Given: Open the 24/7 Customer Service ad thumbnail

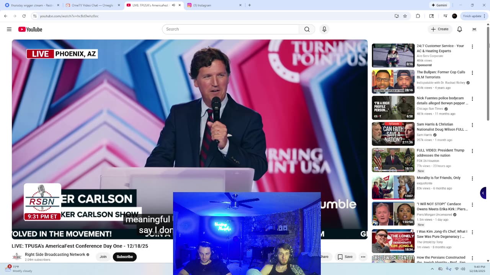Looking at the screenshot, I should 393,55.
